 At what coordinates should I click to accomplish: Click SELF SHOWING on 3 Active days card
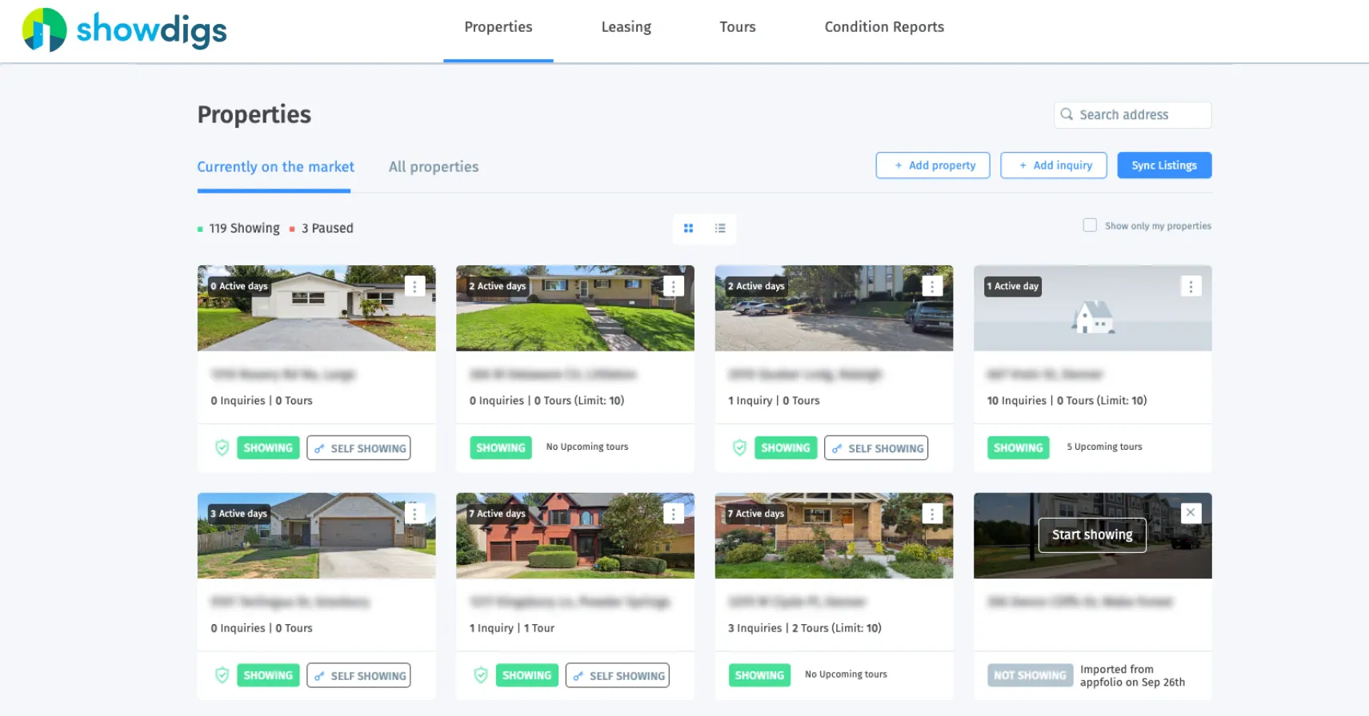358,676
